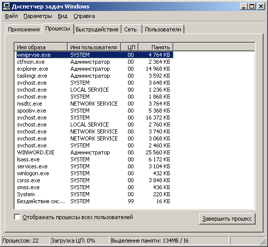Open the Пользователи tab
The width and height of the screenshot is (268, 247).
163,29
